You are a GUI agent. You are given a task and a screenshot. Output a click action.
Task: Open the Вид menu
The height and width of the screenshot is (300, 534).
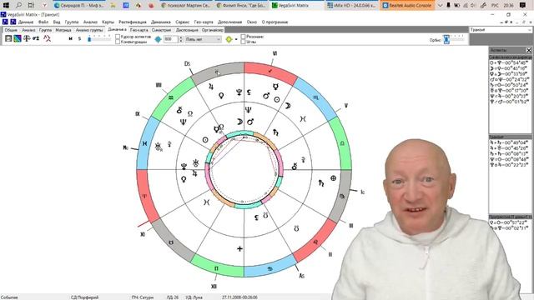(57, 22)
